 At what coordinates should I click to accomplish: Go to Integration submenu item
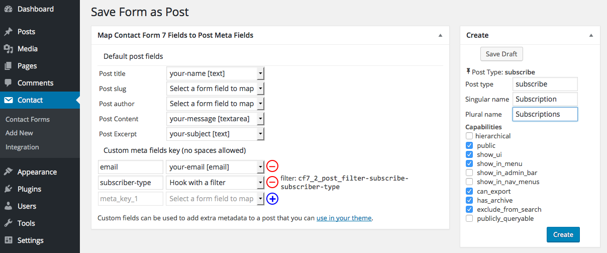(x=22, y=147)
